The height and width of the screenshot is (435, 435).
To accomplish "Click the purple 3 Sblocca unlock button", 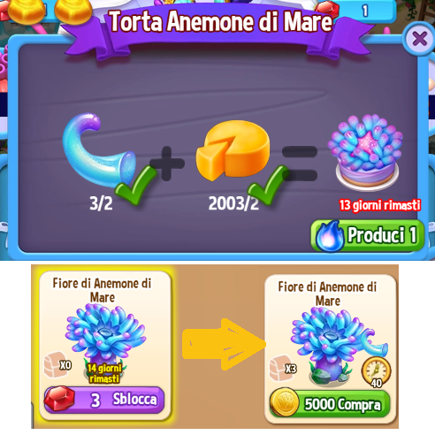I will [x=104, y=400].
